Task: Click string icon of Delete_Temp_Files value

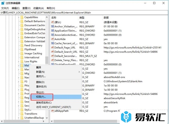Action: pos(52,60)
